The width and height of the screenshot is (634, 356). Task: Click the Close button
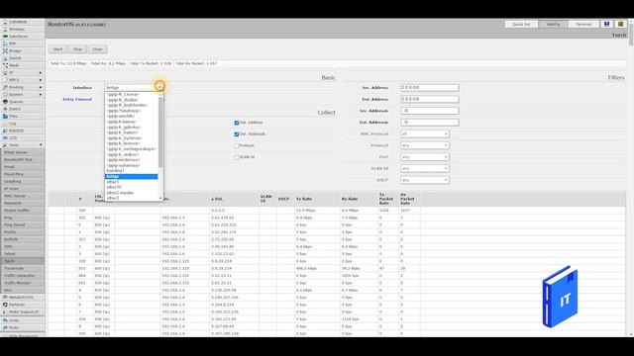coord(97,49)
